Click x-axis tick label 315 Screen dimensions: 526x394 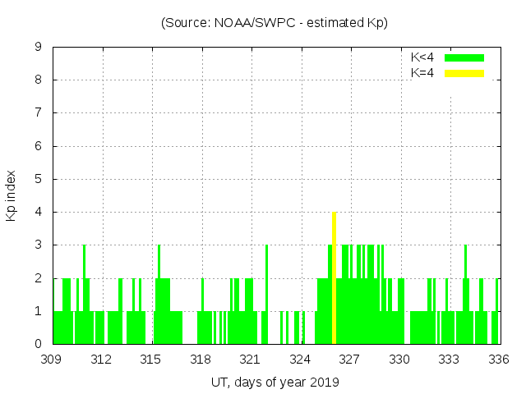pyautogui.click(x=151, y=360)
